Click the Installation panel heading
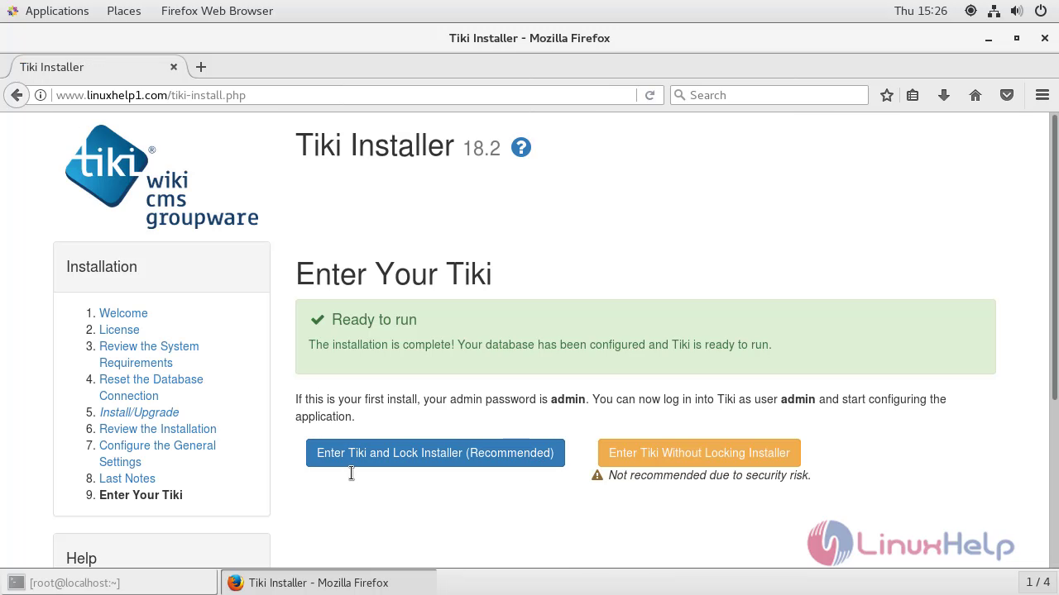 102,267
